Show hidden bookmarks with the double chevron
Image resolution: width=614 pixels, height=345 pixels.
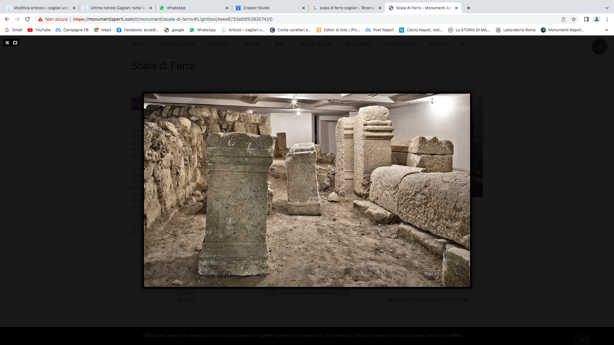point(607,30)
